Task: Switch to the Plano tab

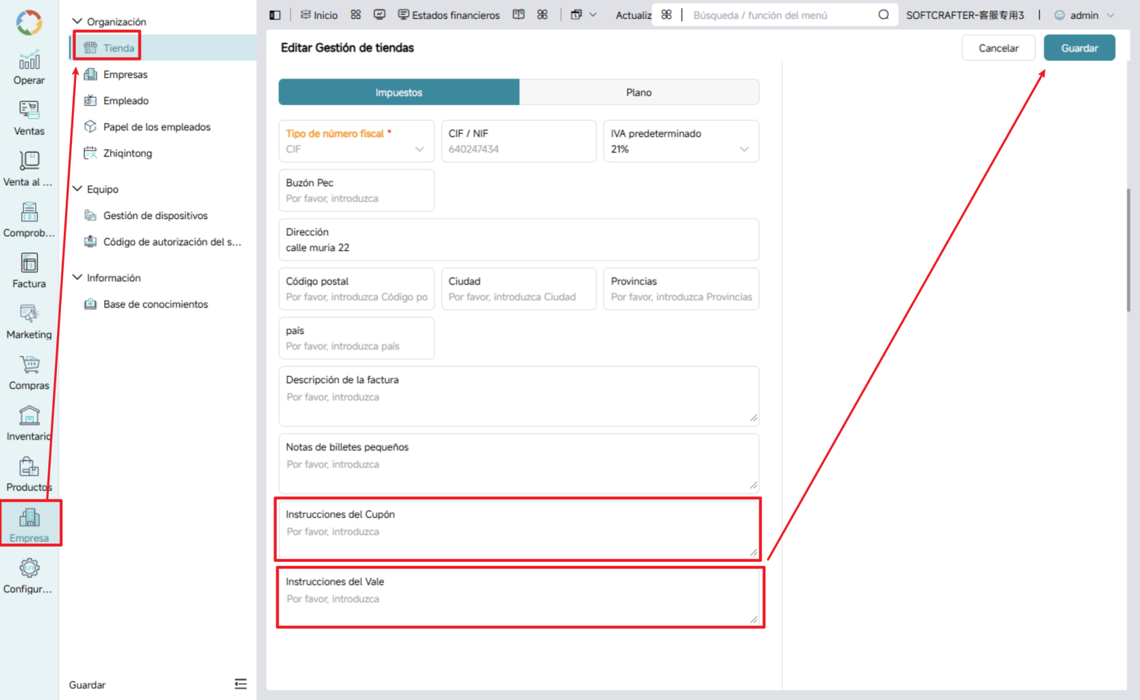Action: pos(639,92)
